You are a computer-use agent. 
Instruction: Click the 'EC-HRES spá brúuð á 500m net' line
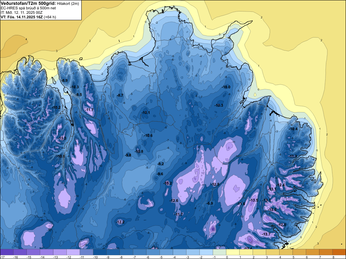click(28, 8)
